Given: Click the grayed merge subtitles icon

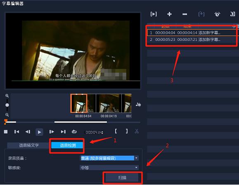Looking at the screenshot, I should (201, 14).
